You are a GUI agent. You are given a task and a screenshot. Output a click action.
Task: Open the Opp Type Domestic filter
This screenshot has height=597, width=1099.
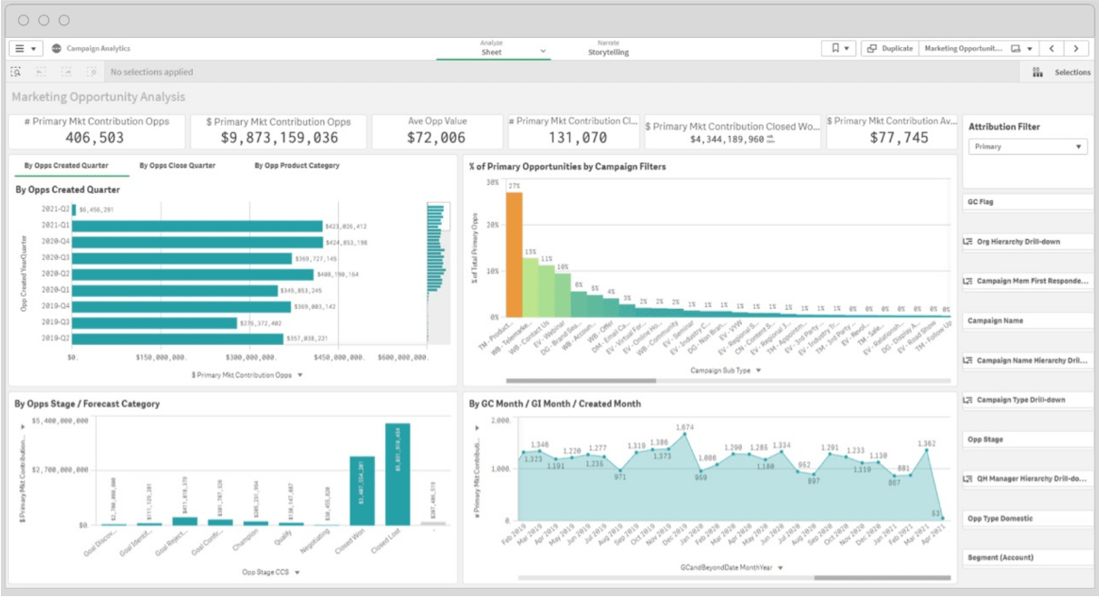click(x=1027, y=518)
